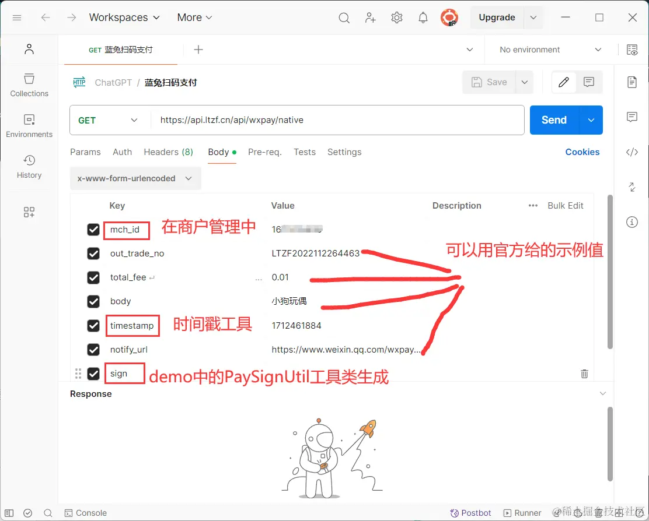The height and width of the screenshot is (521, 649).
Task: Collapse the Response panel chevron
Action: click(603, 393)
